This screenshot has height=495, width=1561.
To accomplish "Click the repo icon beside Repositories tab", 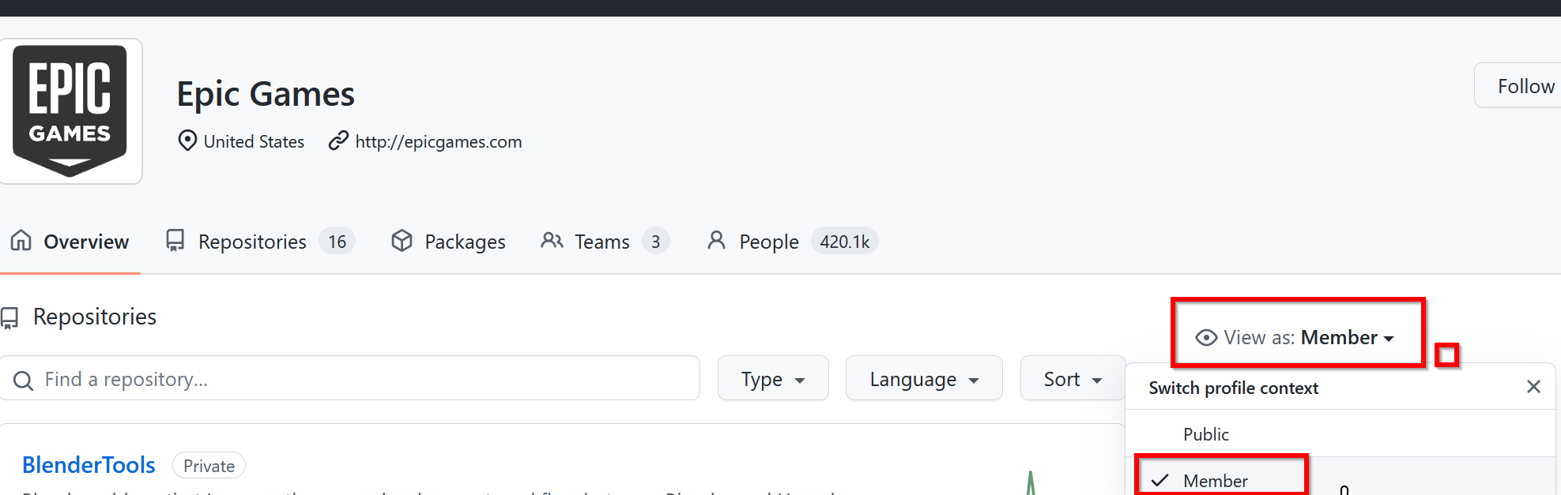I will [x=175, y=240].
